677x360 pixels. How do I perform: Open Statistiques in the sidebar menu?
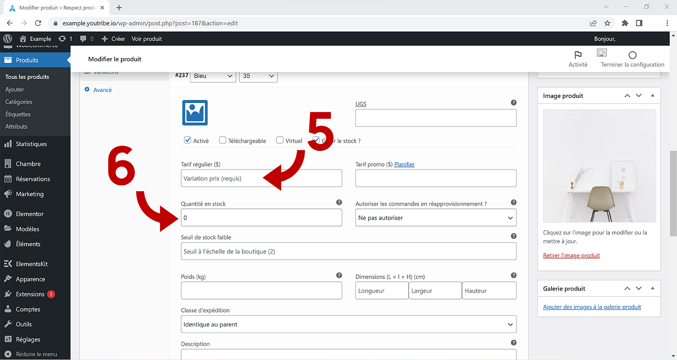click(x=31, y=144)
